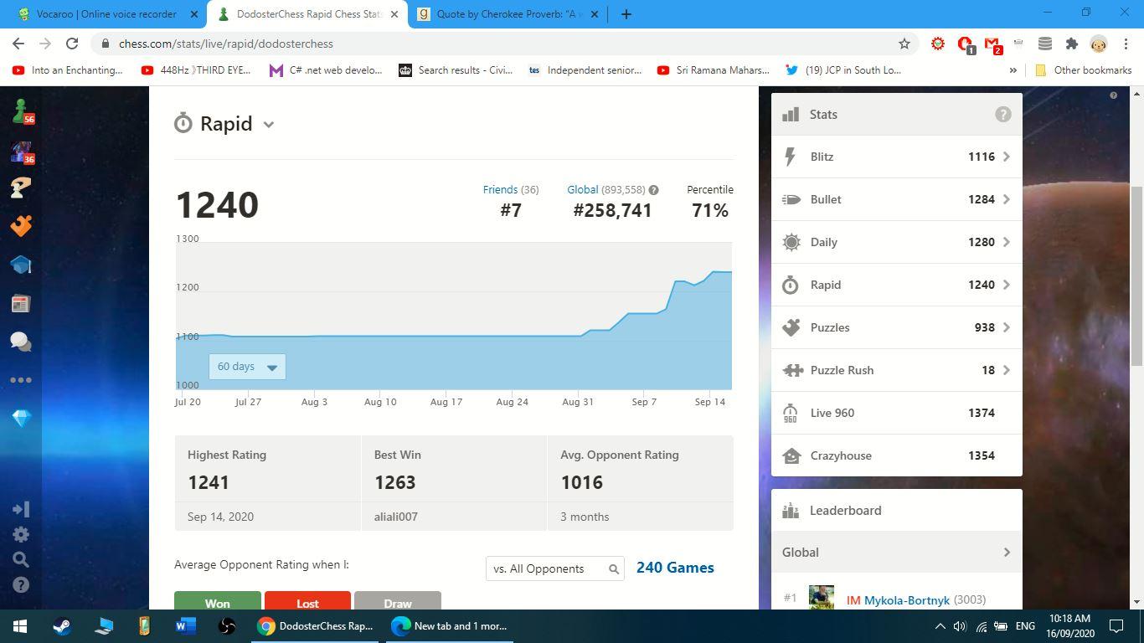Click the sidebar search magnifier icon
1144x643 pixels.
coord(21,559)
